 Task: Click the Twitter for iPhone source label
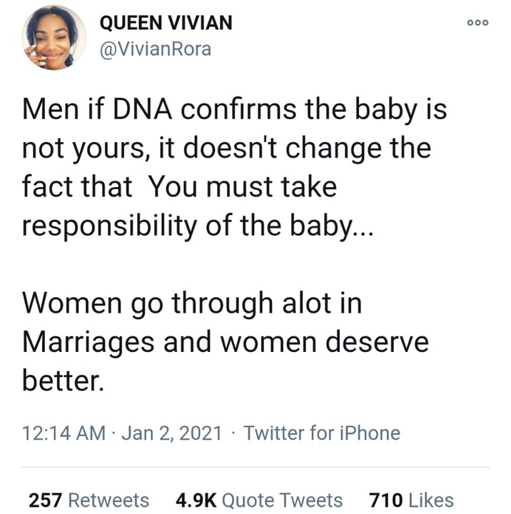pyautogui.click(x=322, y=433)
